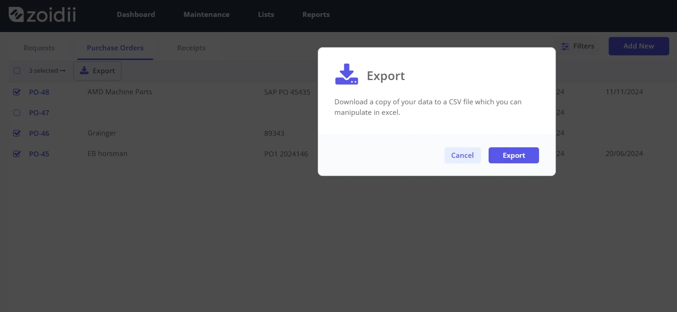Viewport: 677px width, 312px height.
Task: Switch to the Receipts tab
Action: [191, 48]
